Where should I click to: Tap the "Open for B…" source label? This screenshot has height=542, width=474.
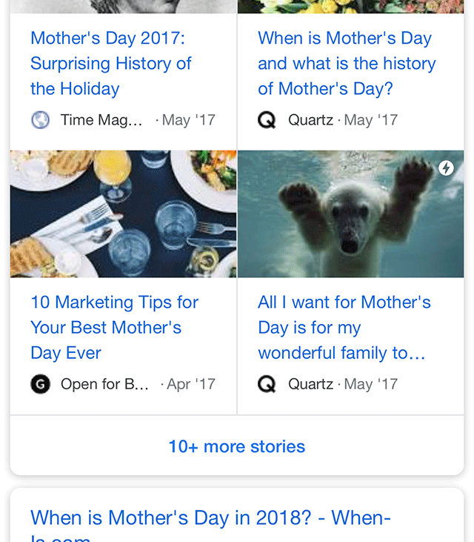point(104,384)
